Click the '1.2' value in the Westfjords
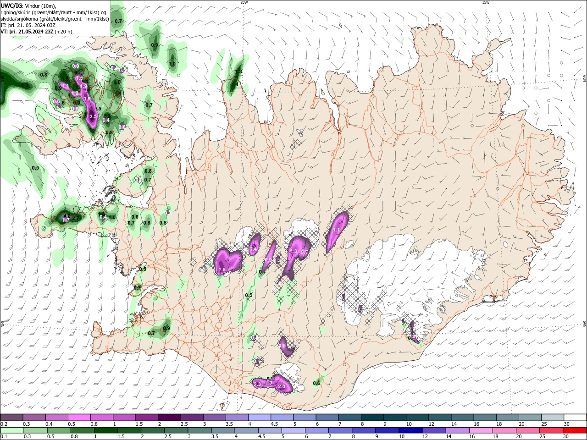 point(75,93)
